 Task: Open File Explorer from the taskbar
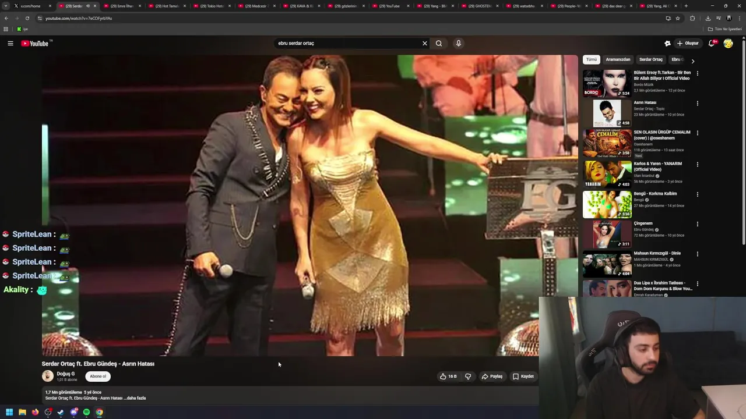click(22, 412)
